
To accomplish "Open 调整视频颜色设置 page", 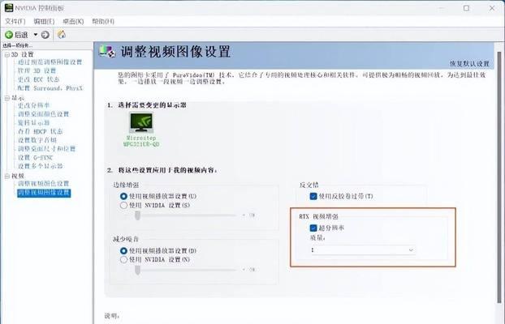I will coord(44,184).
